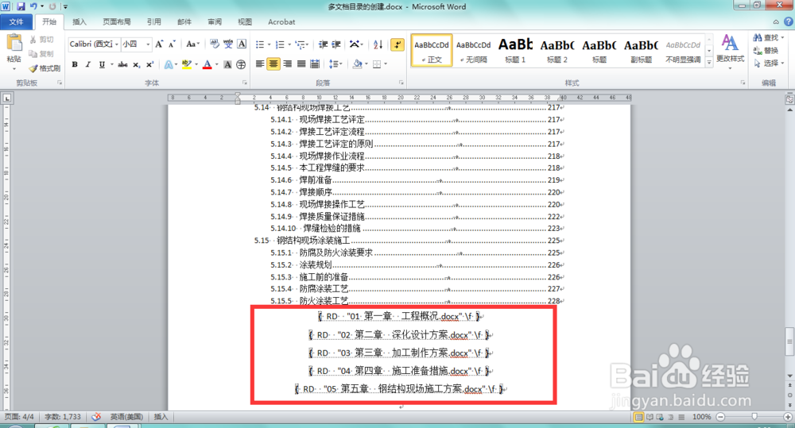Click the enclosed character icon
The height and width of the screenshot is (428, 795).
[x=241, y=64]
